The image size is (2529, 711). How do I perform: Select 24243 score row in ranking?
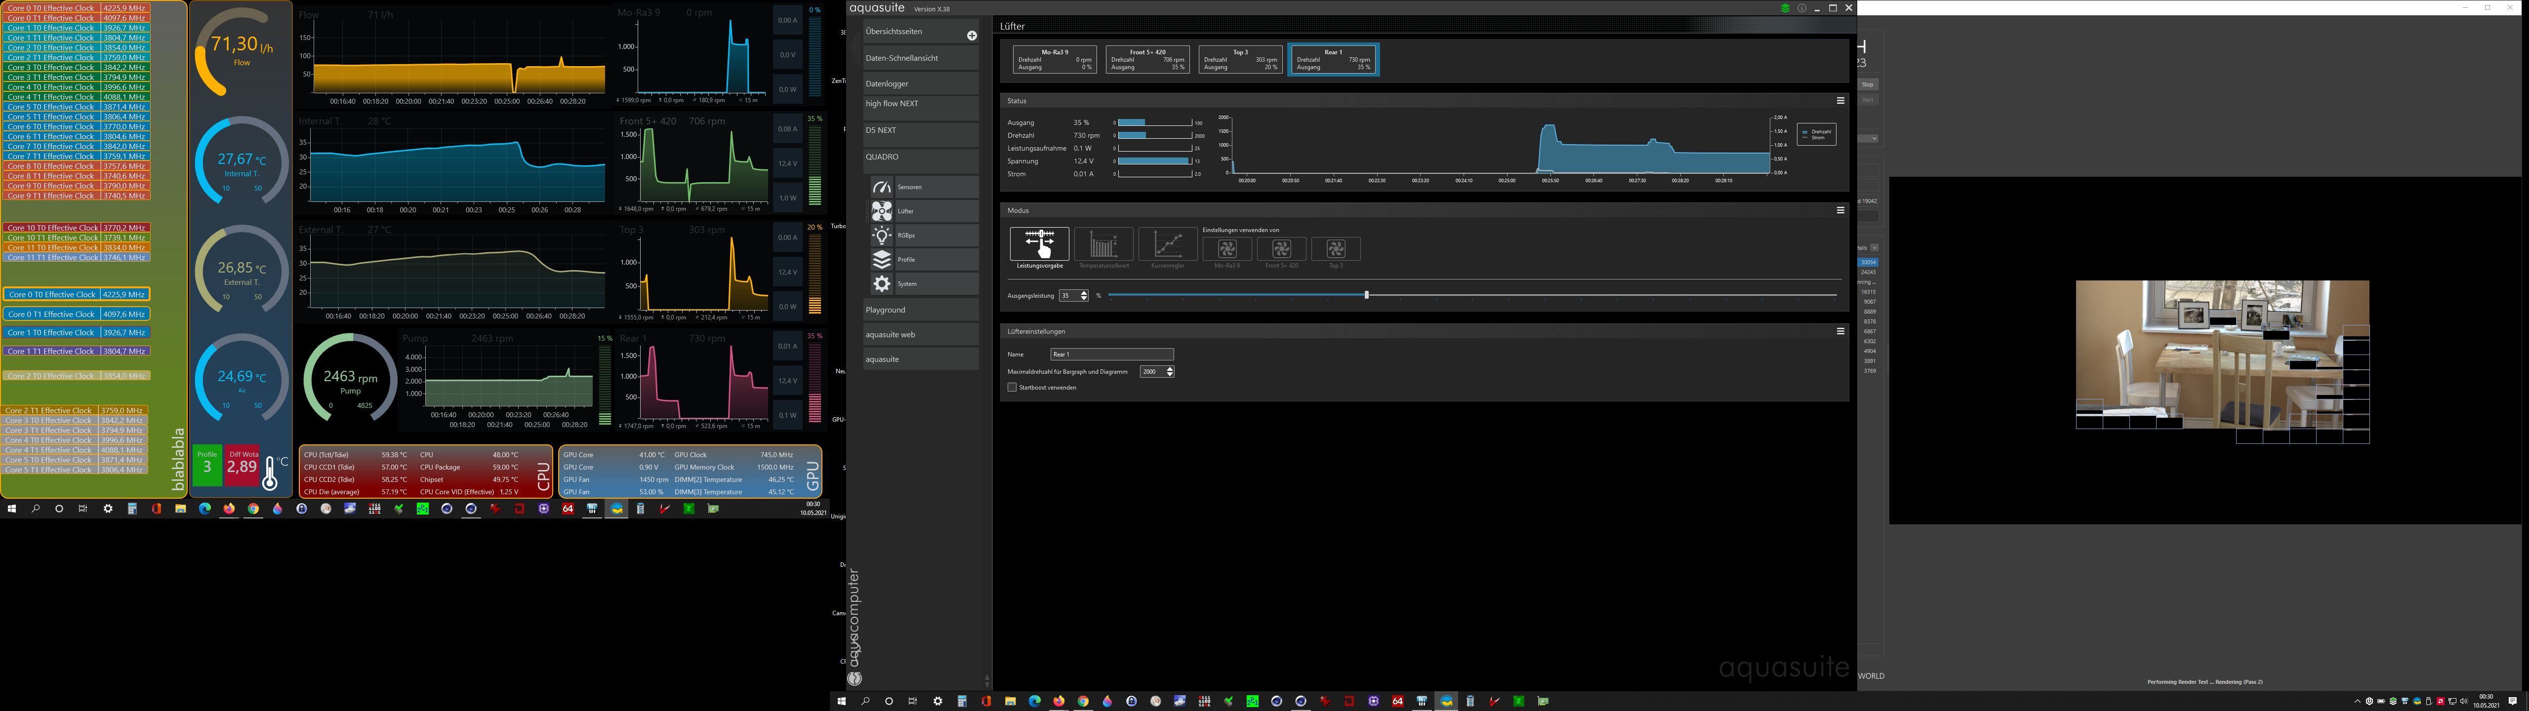[x=1867, y=272]
